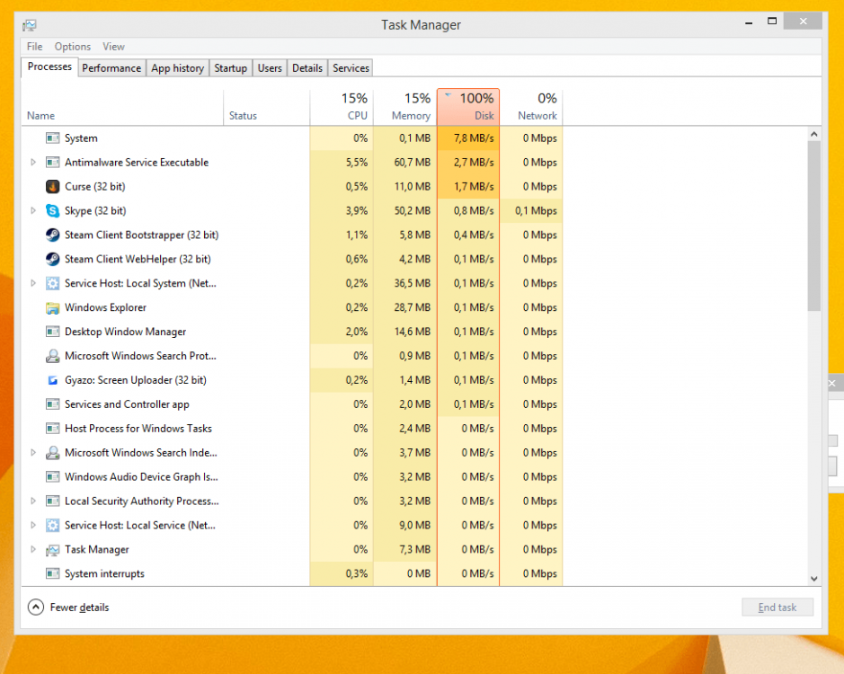Screen dimensions: 844x674
Task: Expand Local Security Authority Process group
Action: (33, 501)
